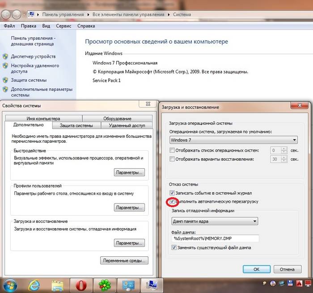Toggle Записать событие в системный журнал checkbox

(173, 193)
